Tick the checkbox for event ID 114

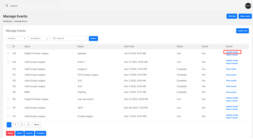(9, 117)
